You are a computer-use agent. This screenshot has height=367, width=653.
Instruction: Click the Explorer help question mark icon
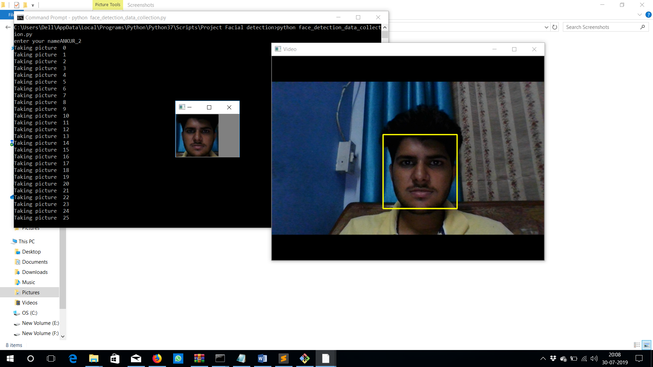pyautogui.click(x=648, y=15)
